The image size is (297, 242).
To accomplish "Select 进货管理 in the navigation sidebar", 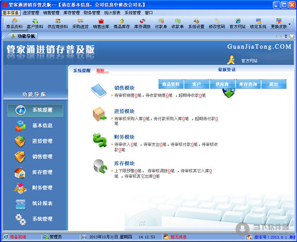I will click(x=34, y=141).
